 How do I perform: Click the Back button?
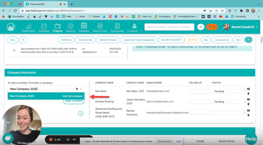click(13, 40)
